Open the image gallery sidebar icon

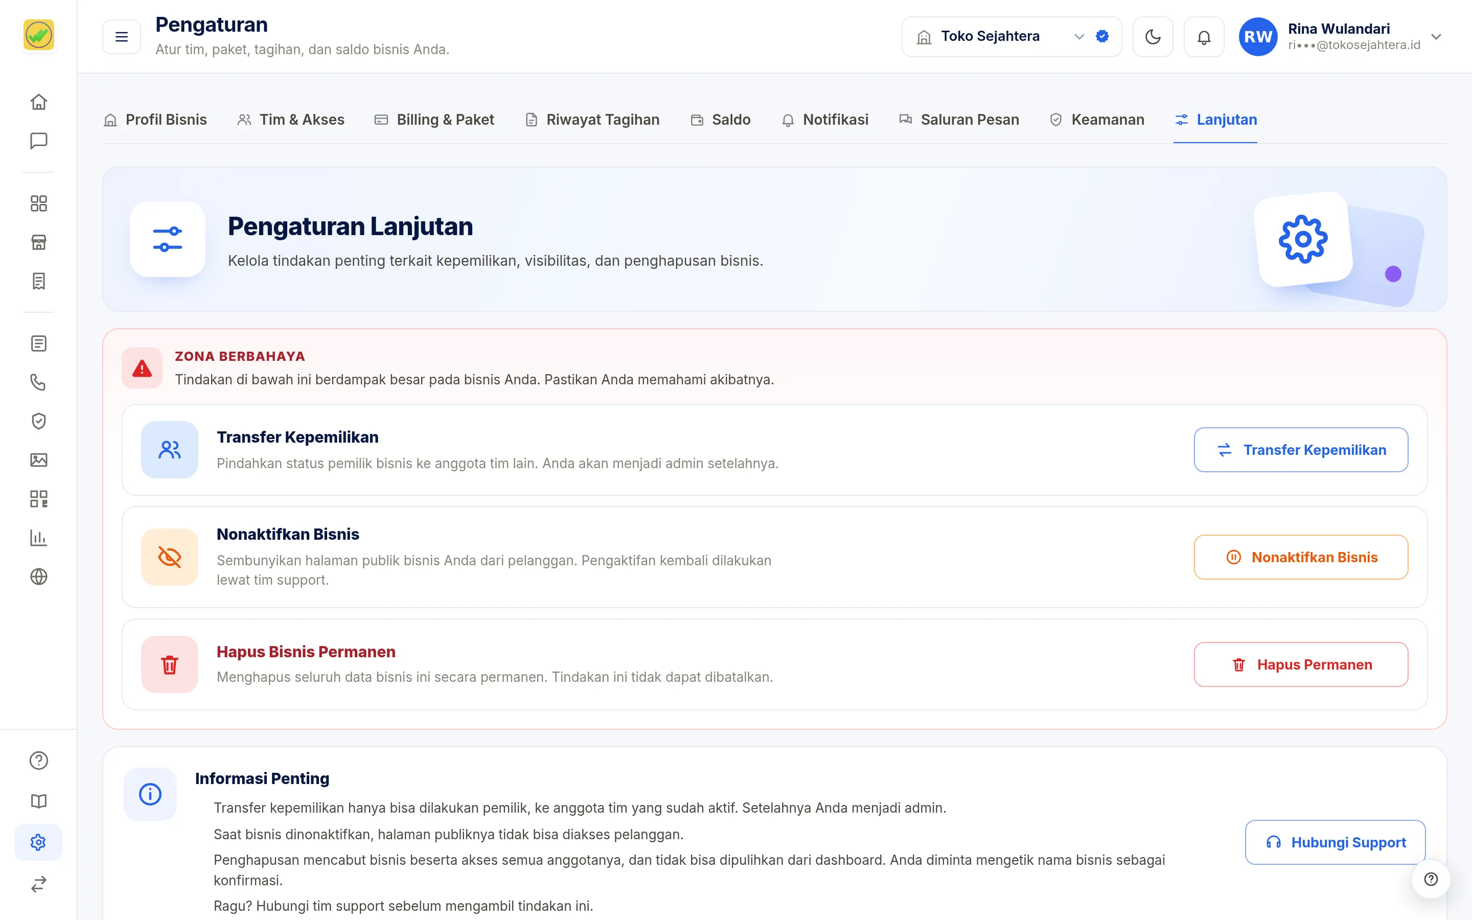pos(38,460)
